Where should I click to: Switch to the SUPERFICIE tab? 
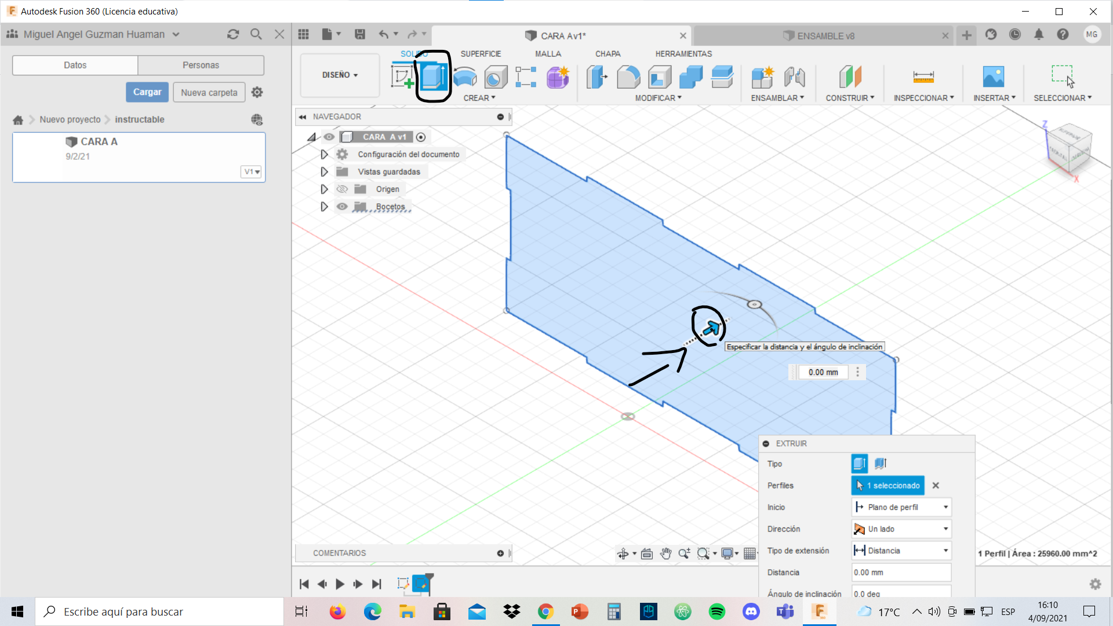point(481,53)
